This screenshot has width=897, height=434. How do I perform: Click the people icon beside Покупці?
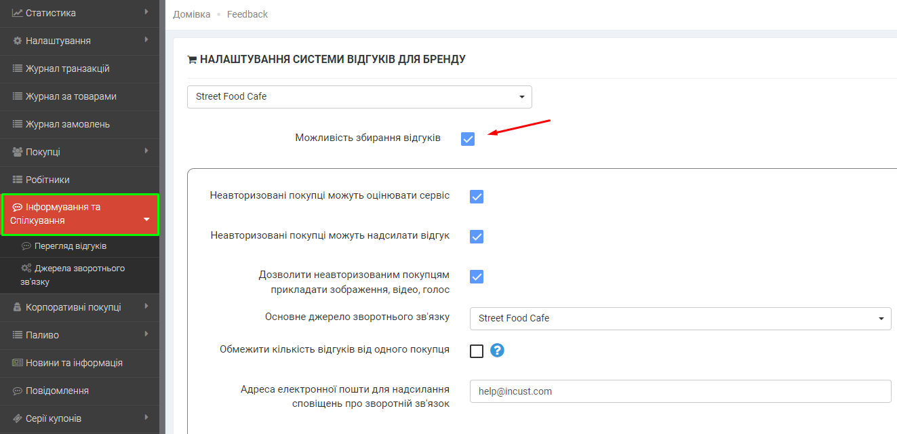coord(18,152)
